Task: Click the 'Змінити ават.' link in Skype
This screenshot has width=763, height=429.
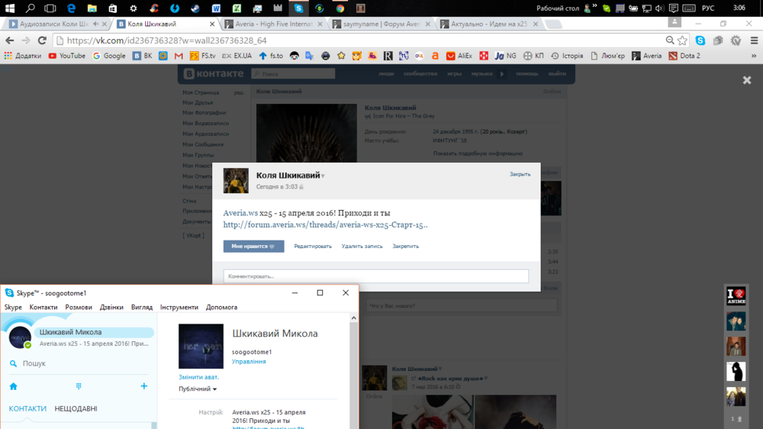Action: click(x=198, y=377)
